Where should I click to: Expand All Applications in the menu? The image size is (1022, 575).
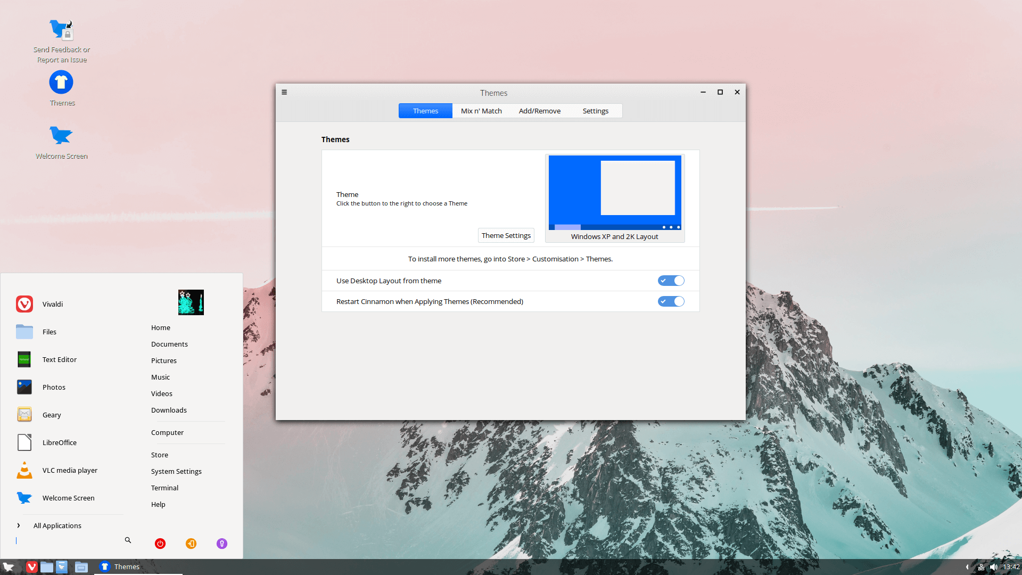click(57, 525)
